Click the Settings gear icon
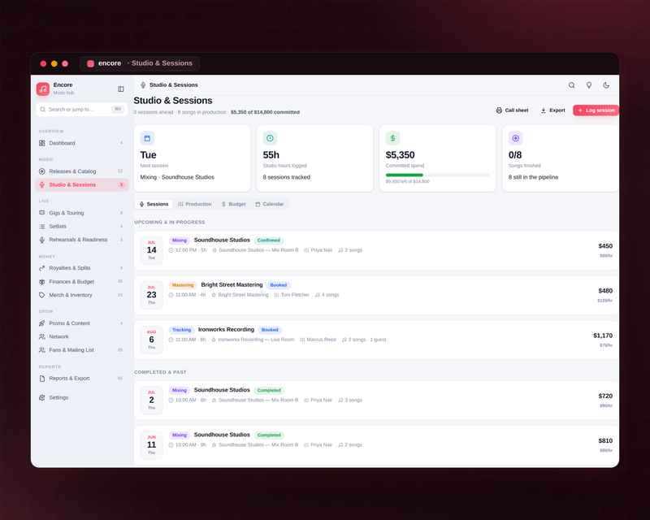Viewport: 650px width, 520px height. pos(42,397)
